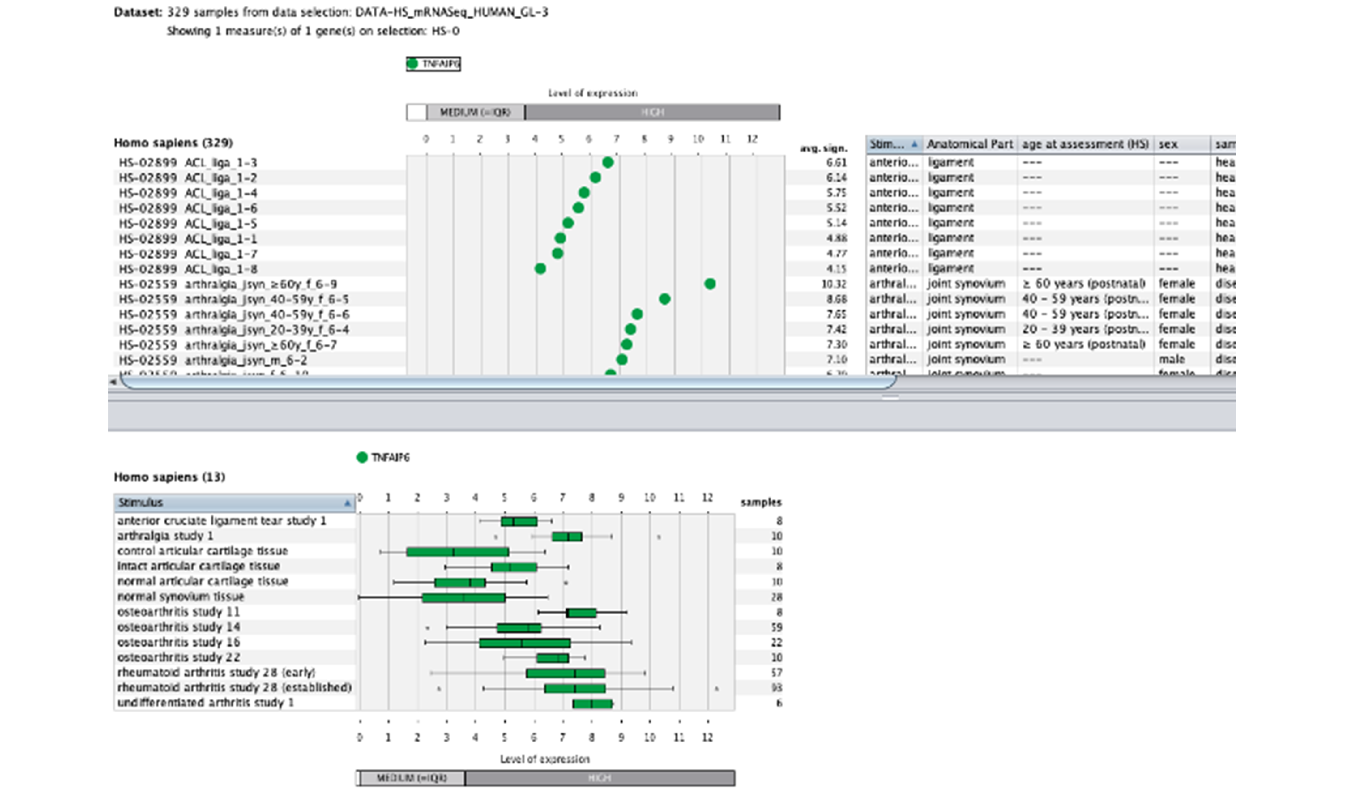Click the Homo sapiens (13) heading
Image resolution: width=1345 pixels, height=804 pixels.
coord(169,477)
